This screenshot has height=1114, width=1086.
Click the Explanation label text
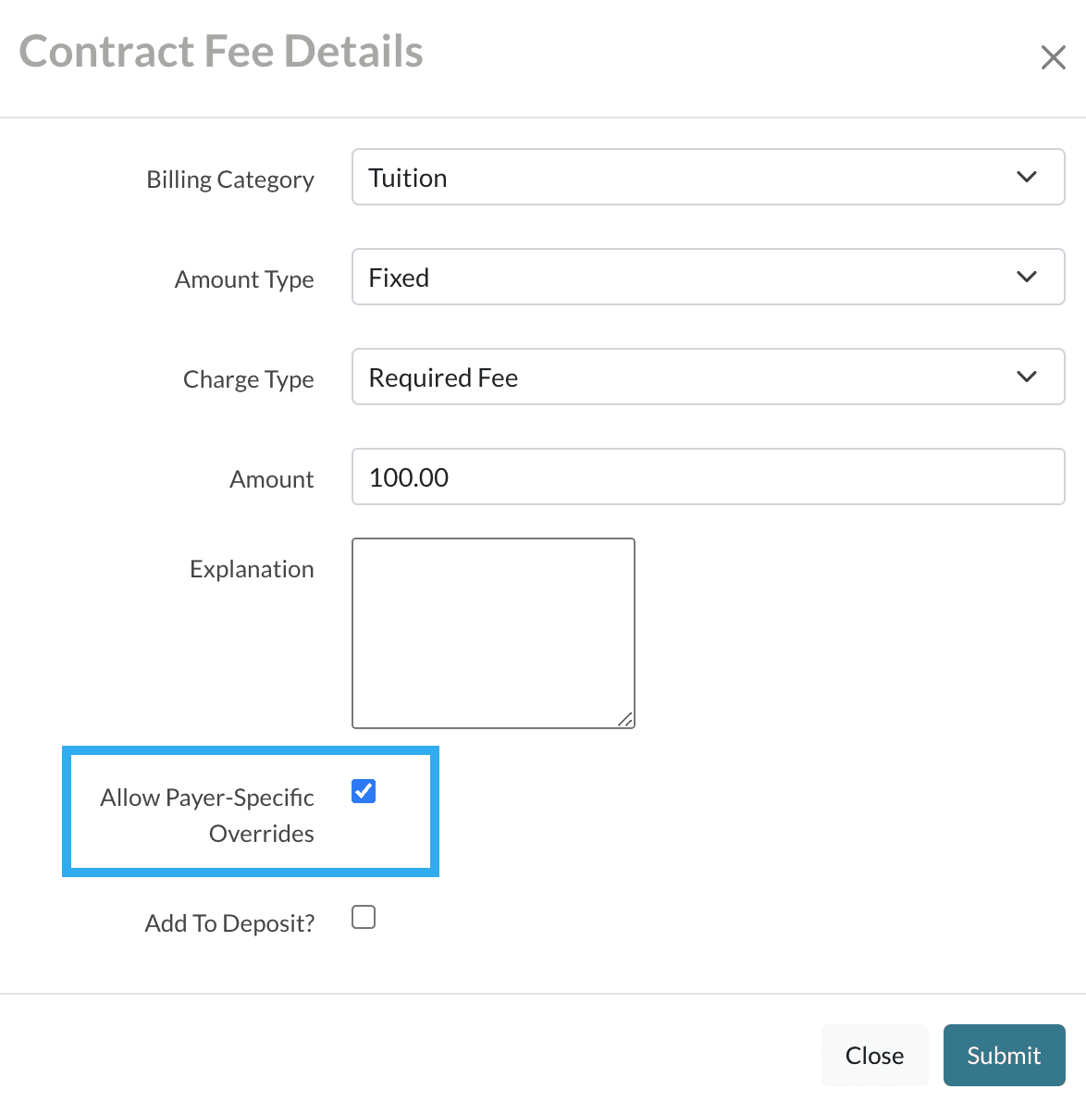click(252, 569)
